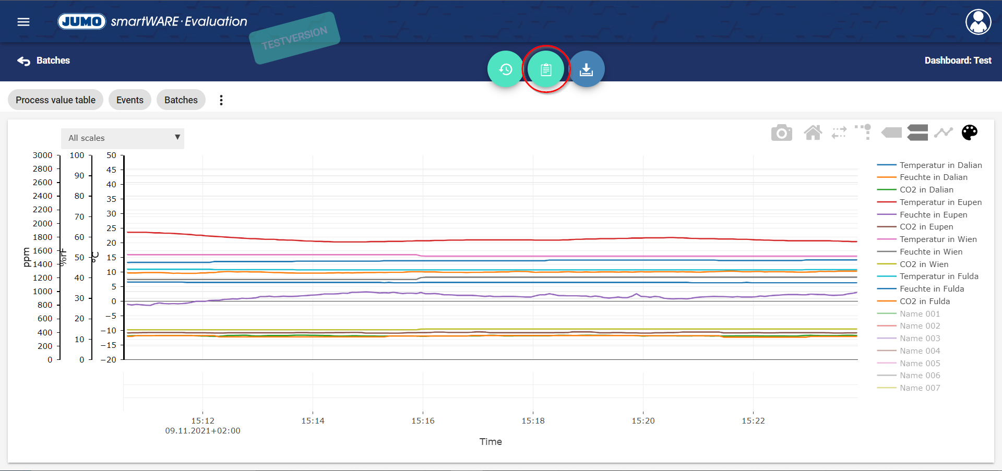Click the blue download button

[587, 69]
